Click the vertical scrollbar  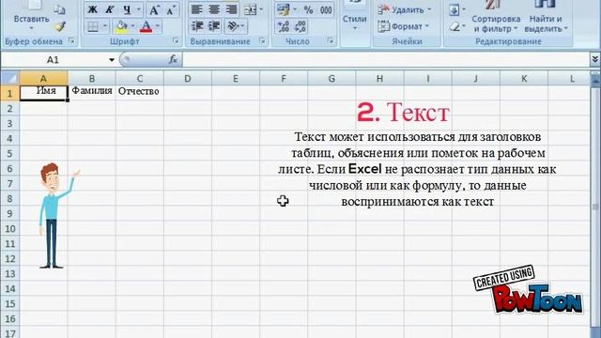[x=595, y=207]
